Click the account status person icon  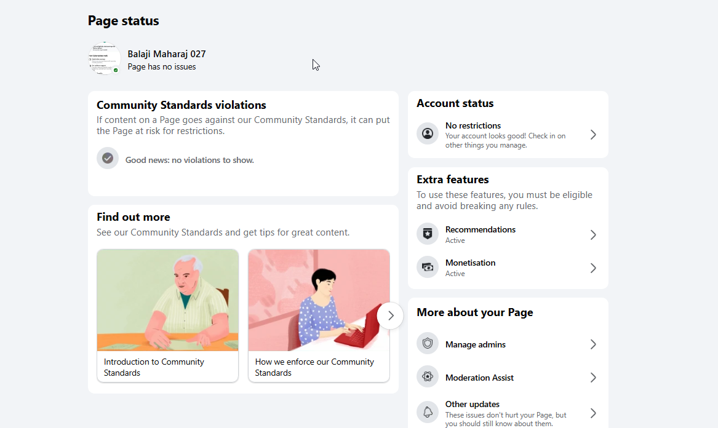(x=427, y=133)
